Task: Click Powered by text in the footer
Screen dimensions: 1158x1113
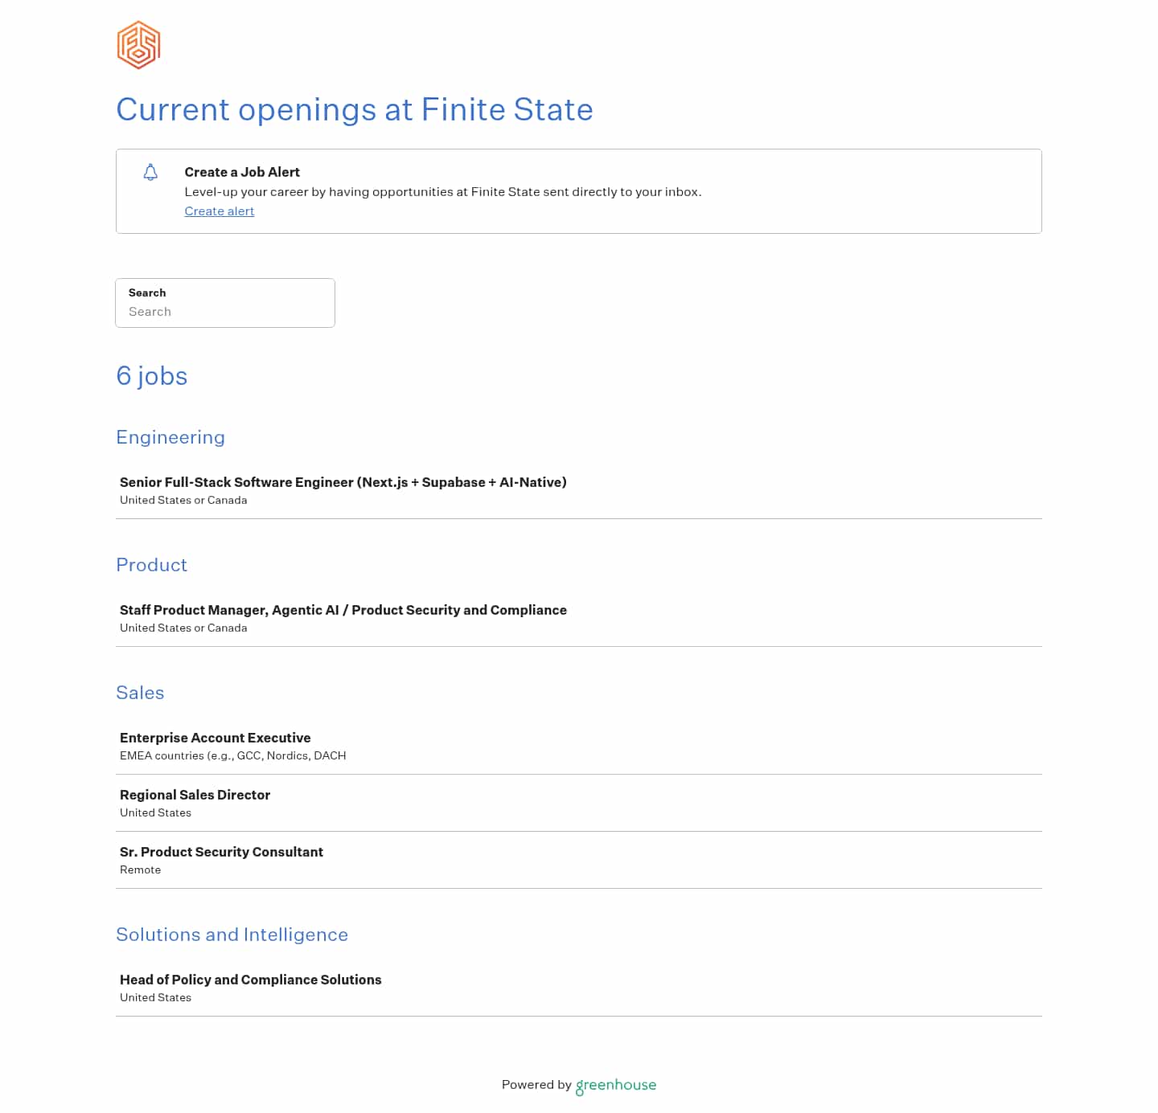Action: (536, 1085)
